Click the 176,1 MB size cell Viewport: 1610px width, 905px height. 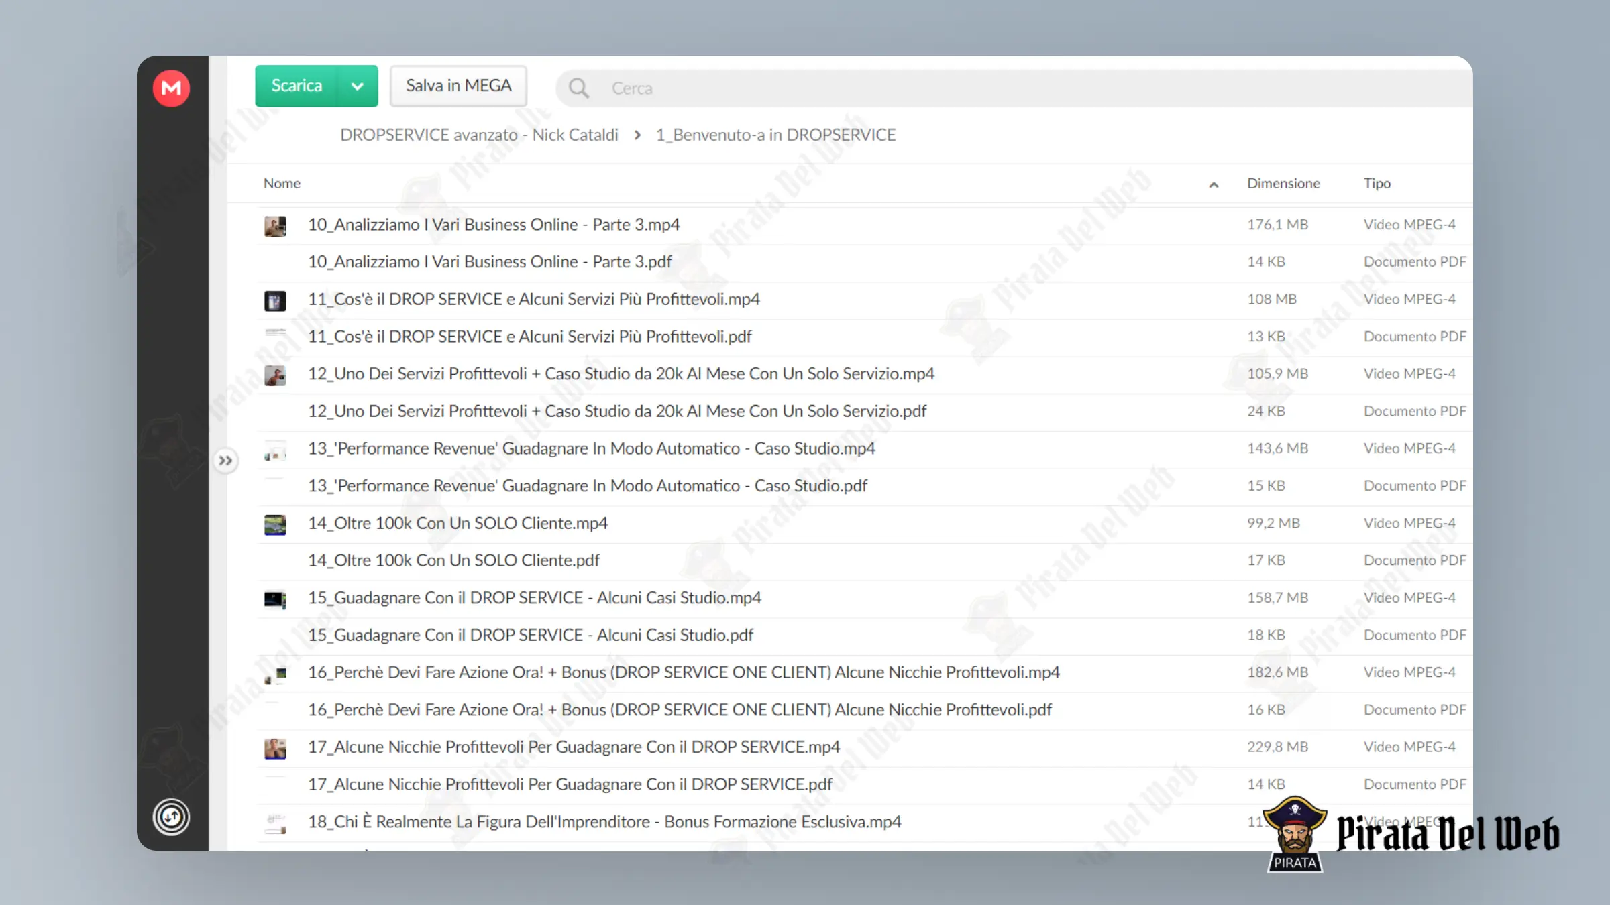[1277, 225]
